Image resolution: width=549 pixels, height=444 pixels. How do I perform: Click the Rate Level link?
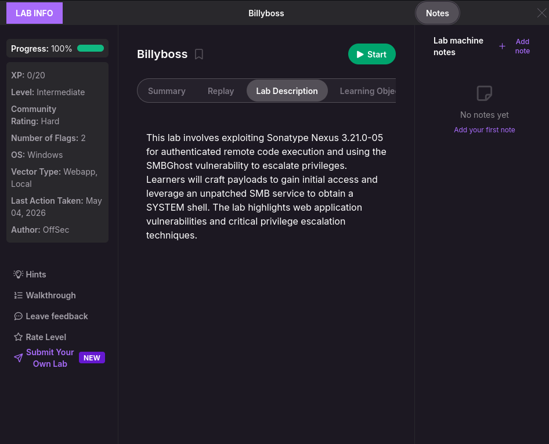(46, 337)
